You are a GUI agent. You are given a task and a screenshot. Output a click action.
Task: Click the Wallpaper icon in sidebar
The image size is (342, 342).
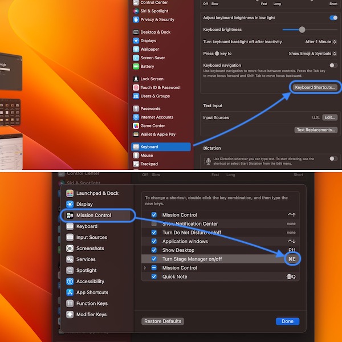point(136,49)
